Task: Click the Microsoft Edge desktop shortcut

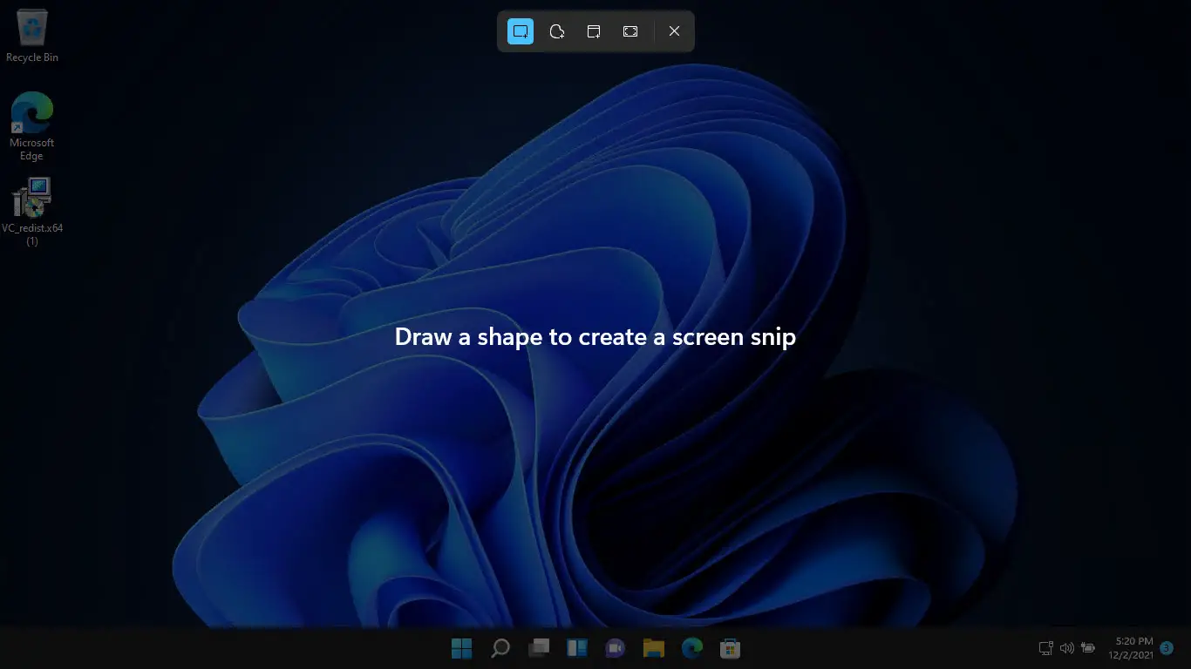Action: pyautogui.click(x=32, y=126)
